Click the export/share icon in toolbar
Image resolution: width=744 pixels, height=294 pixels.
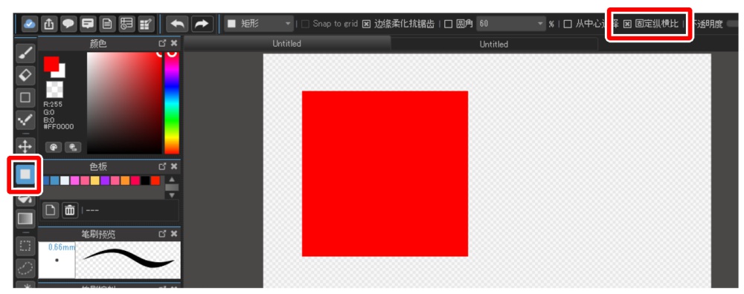coord(49,24)
